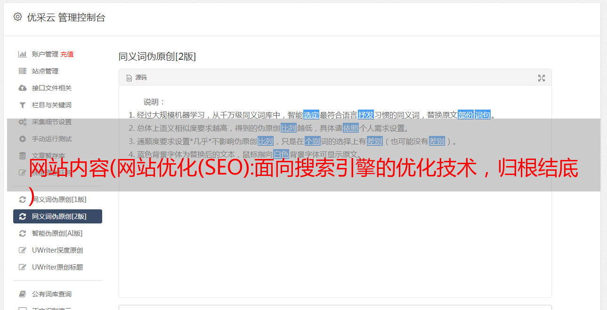Click the cloud upload icon for 接口文件相关
This screenshot has width=607, height=310.
click(x=22, y=88)
